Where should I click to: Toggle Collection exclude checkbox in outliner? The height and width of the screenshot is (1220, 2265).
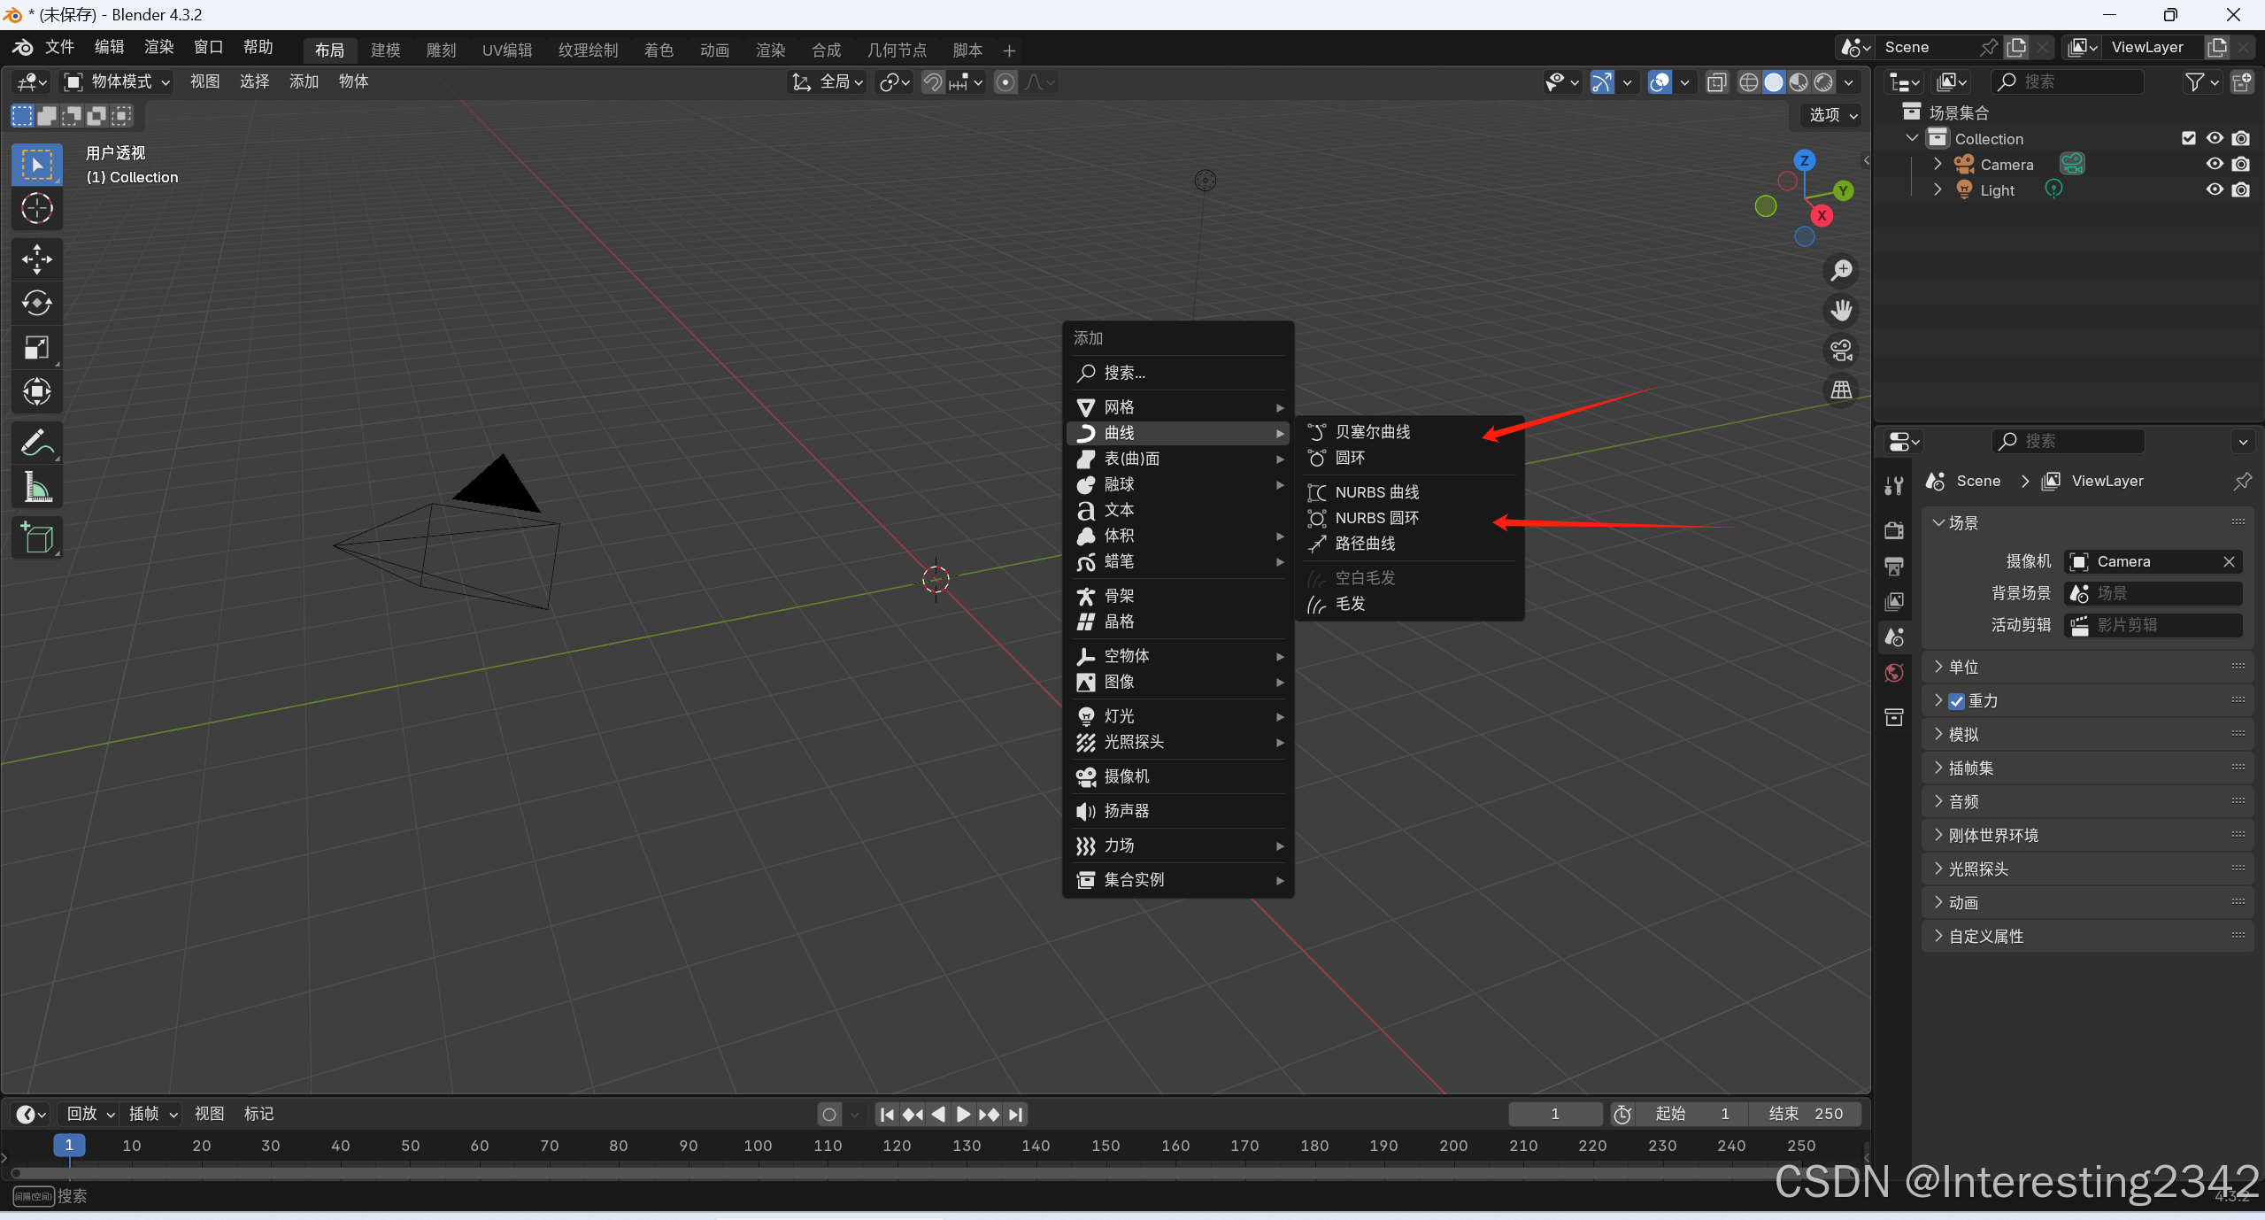pos(2188,138)
